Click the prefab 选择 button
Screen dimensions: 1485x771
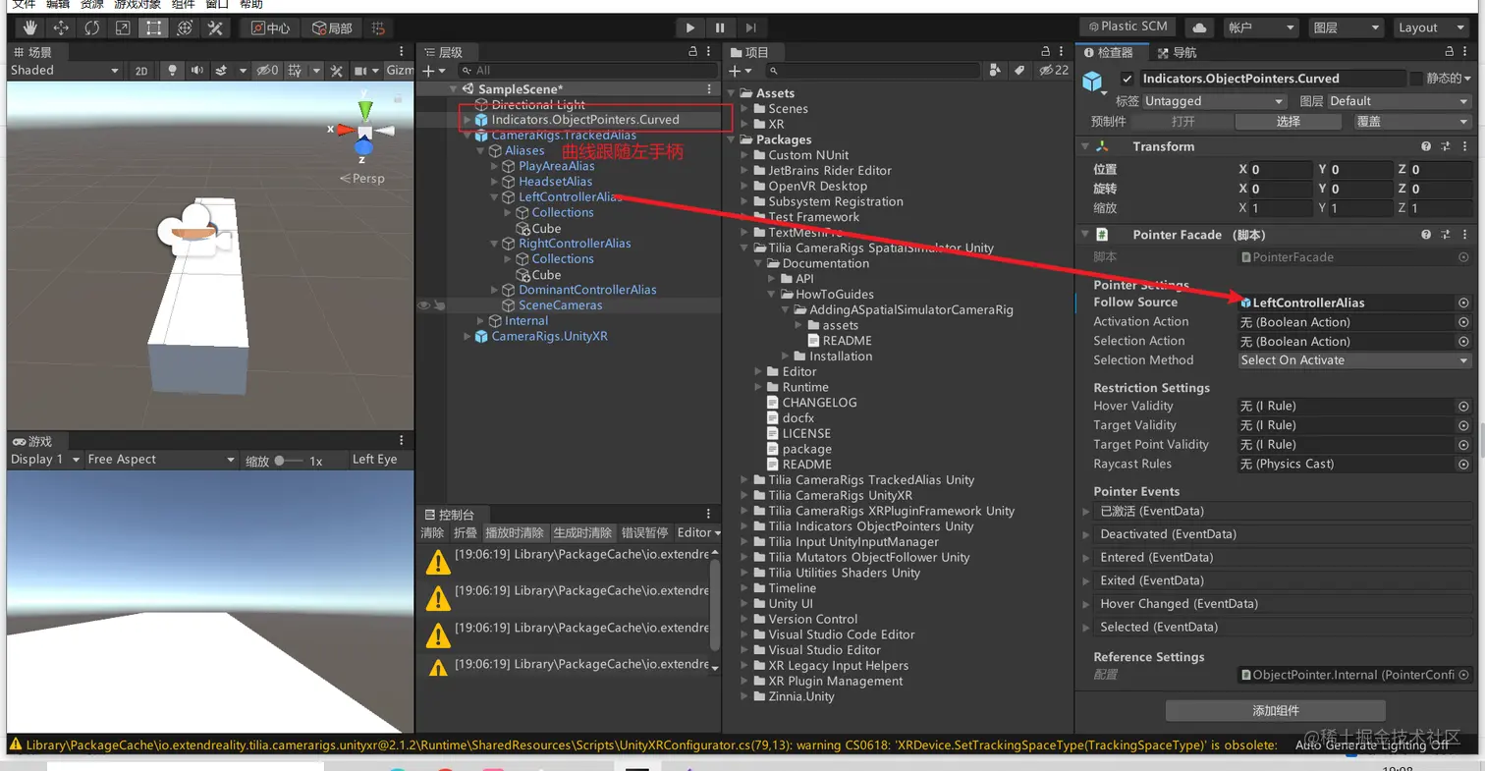click(x=1288, y=122)
